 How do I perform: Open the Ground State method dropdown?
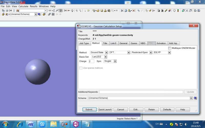106,52
